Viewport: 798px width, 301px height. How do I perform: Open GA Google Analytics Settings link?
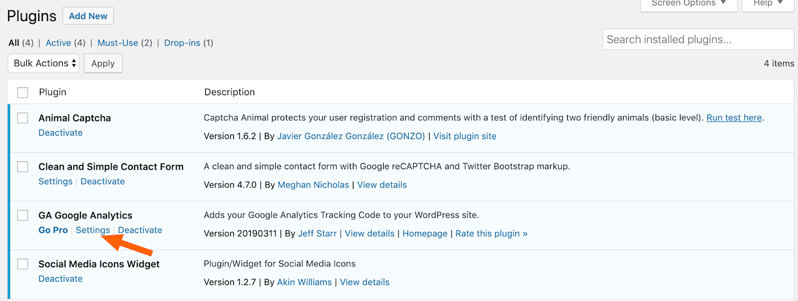click(93, 230)
